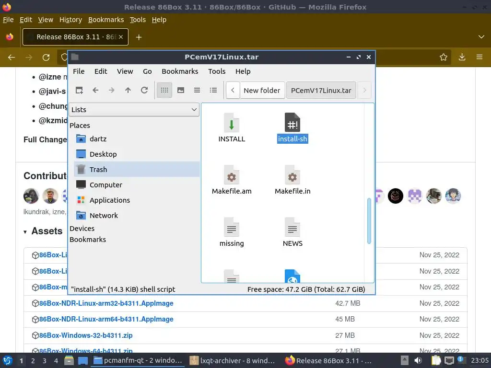Open View menu in PCManFM window
Screen dimensions: 491x368
[125, 71]
